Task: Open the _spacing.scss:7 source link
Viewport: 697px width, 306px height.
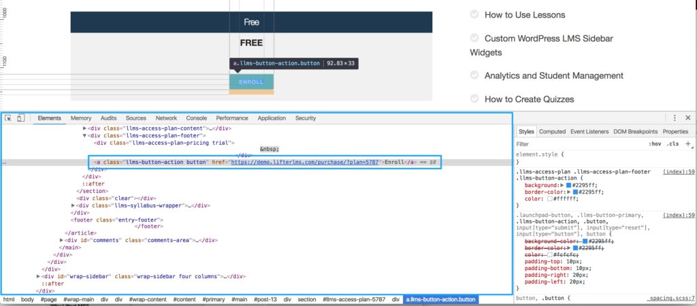Action: (670, 299)
